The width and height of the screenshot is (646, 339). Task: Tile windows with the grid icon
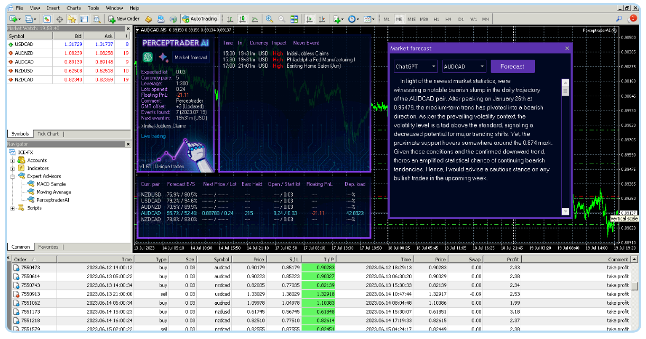(294, 19)
